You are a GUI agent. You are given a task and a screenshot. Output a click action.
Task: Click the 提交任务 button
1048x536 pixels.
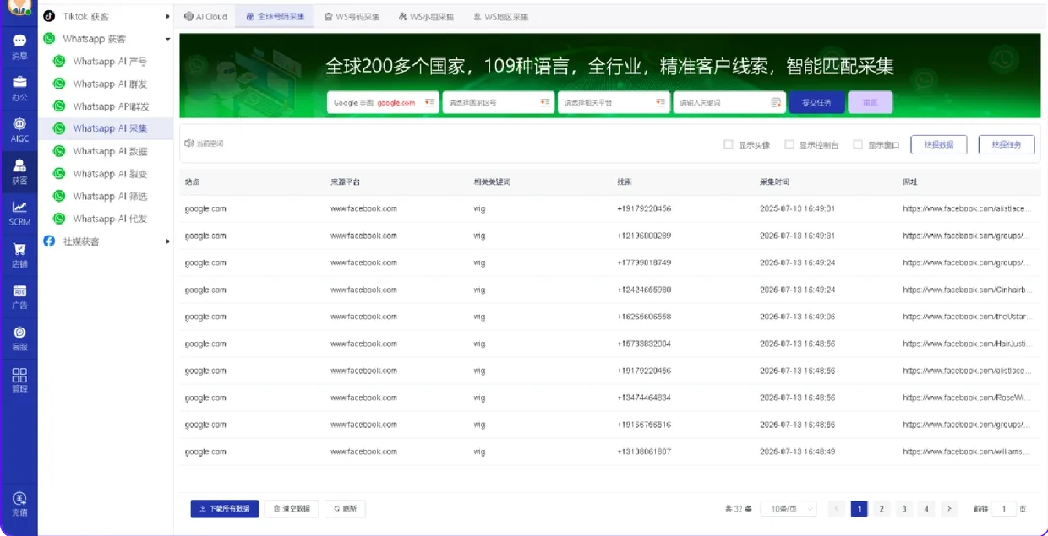(817, 101)
